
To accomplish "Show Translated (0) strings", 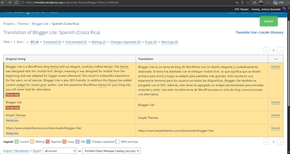I will [x=52, y=42].
